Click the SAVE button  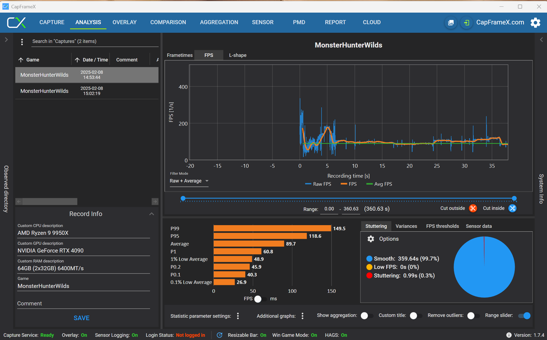click(x=82, y=318)
